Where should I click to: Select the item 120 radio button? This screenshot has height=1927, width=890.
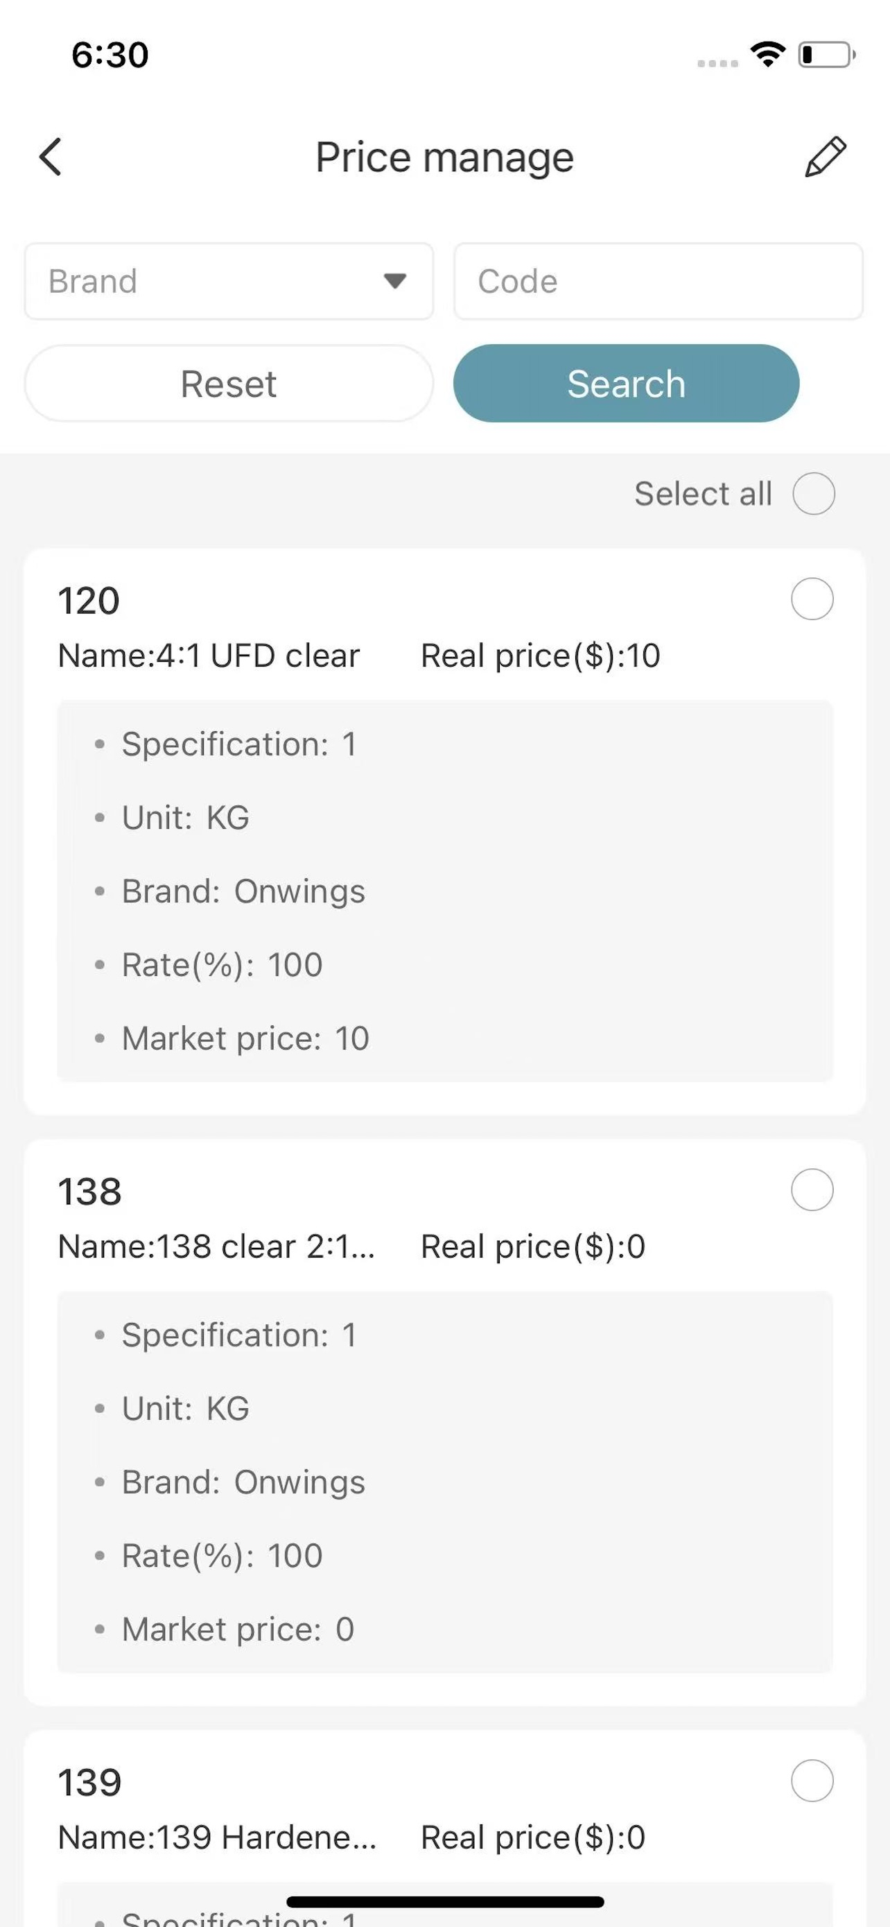click(812, 599)
